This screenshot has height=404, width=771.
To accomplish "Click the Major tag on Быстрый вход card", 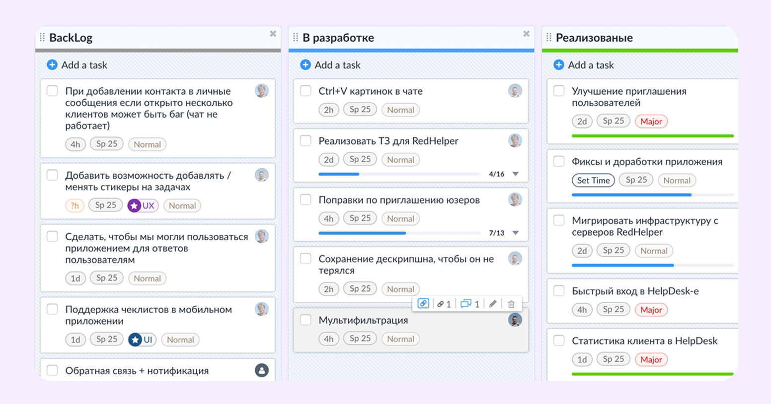I will click(x=651, y=309).
